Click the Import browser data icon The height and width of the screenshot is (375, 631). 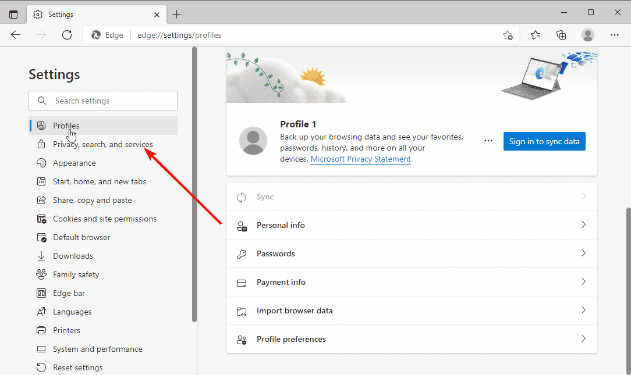coord(242,312)
